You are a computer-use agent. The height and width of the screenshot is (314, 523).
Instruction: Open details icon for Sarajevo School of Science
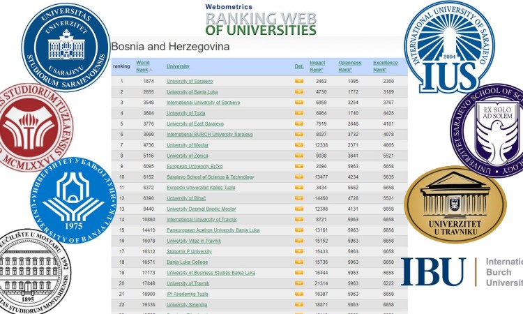[299, 177]
